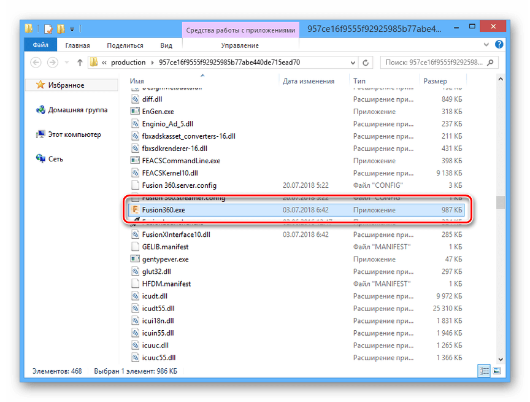The image size is (530, 402).
Task: Click the file list vertical scrollbar
Action: click(x=501, y=203)
